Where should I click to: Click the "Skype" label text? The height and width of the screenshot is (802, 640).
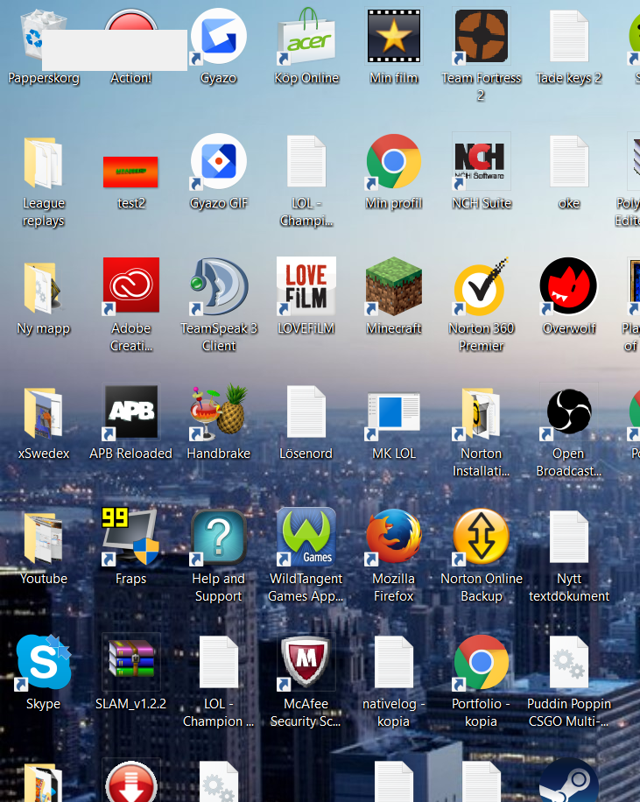[x=43, y=704]
